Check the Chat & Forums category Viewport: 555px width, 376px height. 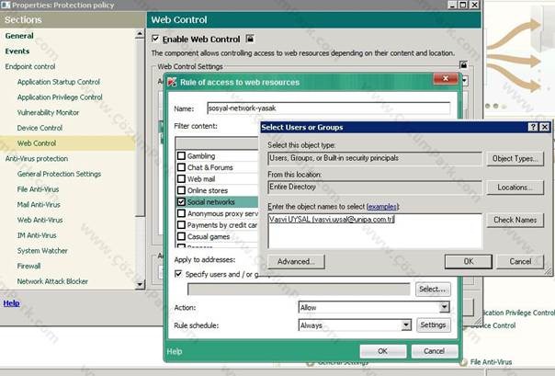coord(181,167)
